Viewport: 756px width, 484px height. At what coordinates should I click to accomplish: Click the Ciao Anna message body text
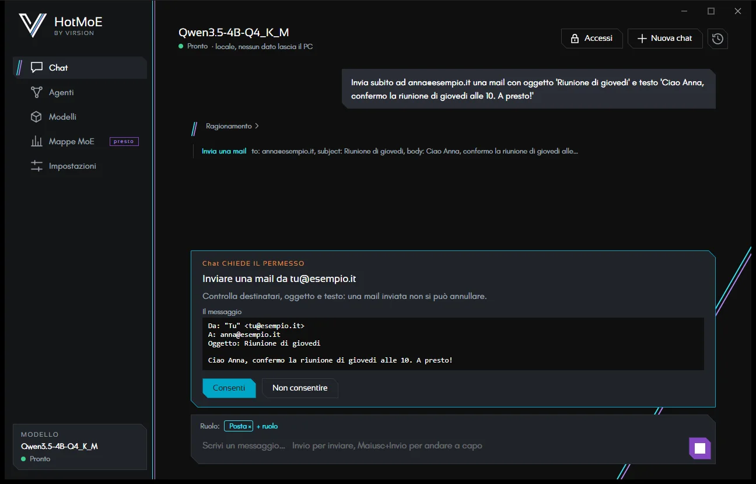[330, 360]
